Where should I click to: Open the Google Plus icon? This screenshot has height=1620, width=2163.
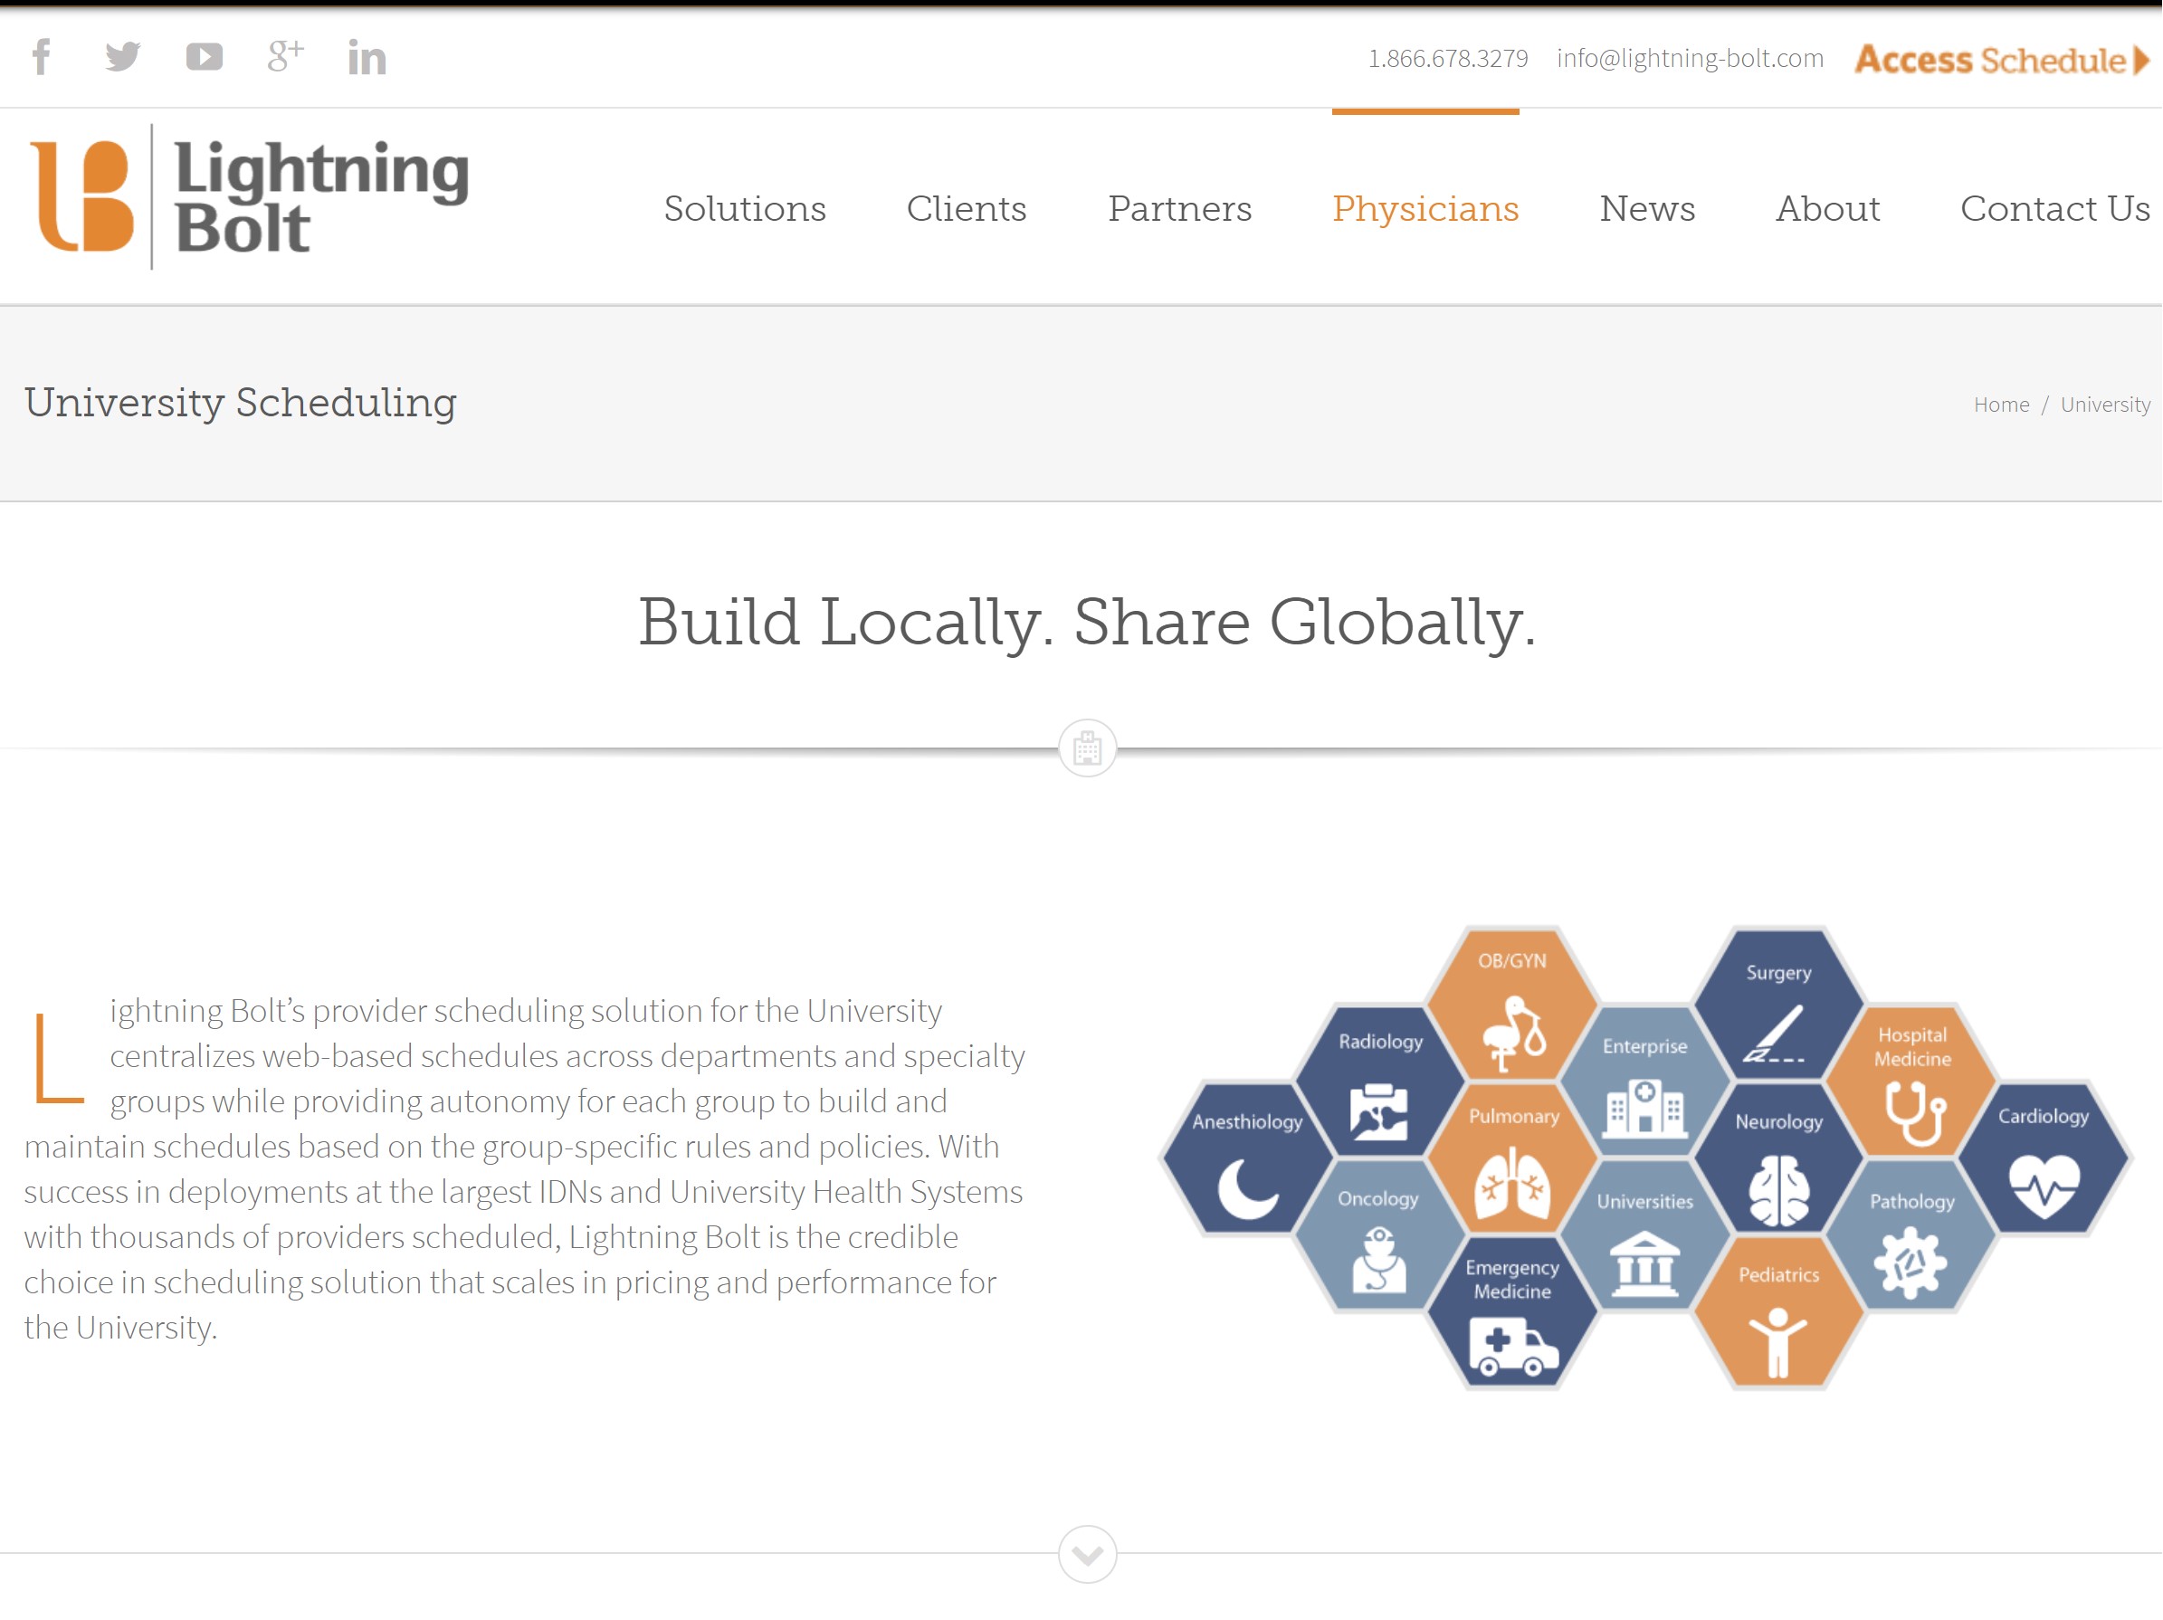tap(285, 56)
